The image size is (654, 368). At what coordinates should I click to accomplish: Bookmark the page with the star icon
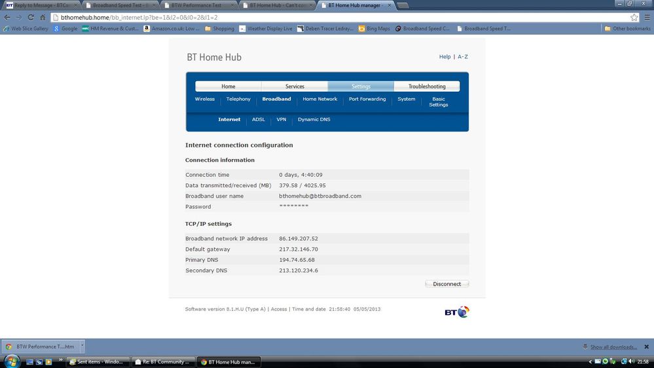coord(634,18)
